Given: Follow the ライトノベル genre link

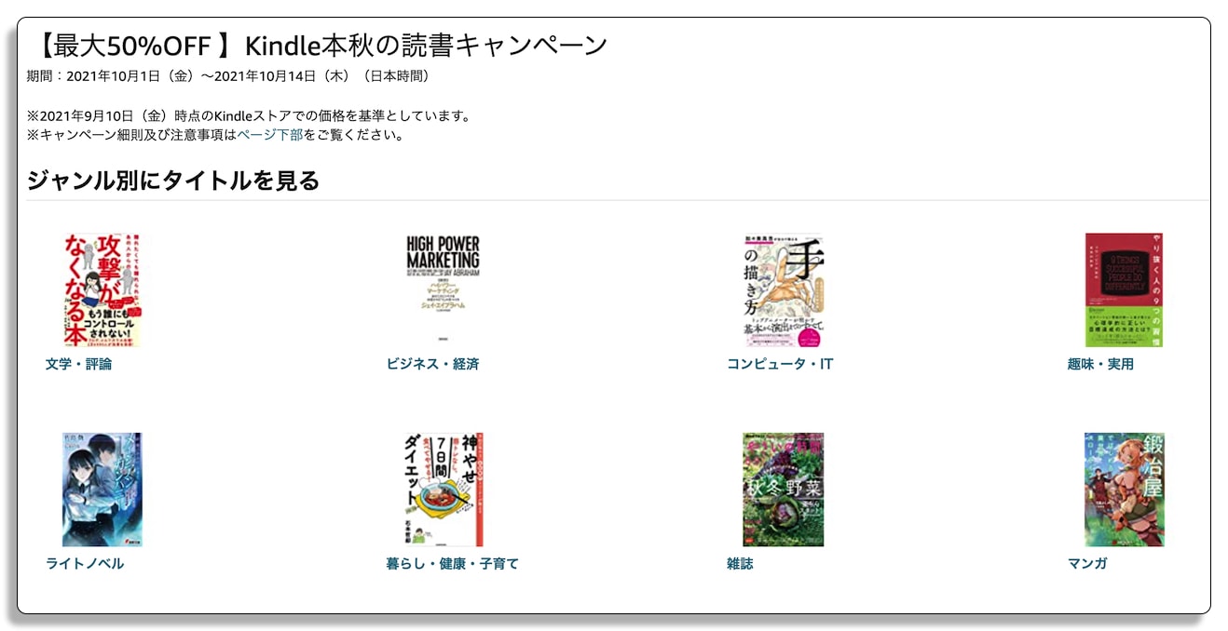Looking at the screenshot, I should (85, 563).
